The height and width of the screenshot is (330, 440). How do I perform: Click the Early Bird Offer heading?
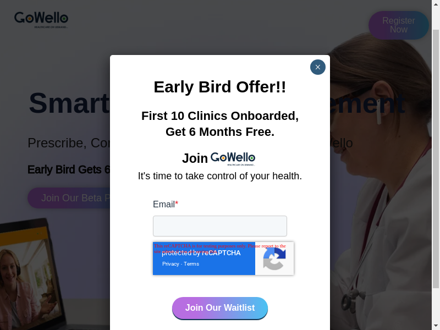tap(219, 87)
